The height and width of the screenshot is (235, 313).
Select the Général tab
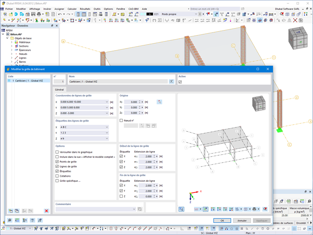pos(59,89)
